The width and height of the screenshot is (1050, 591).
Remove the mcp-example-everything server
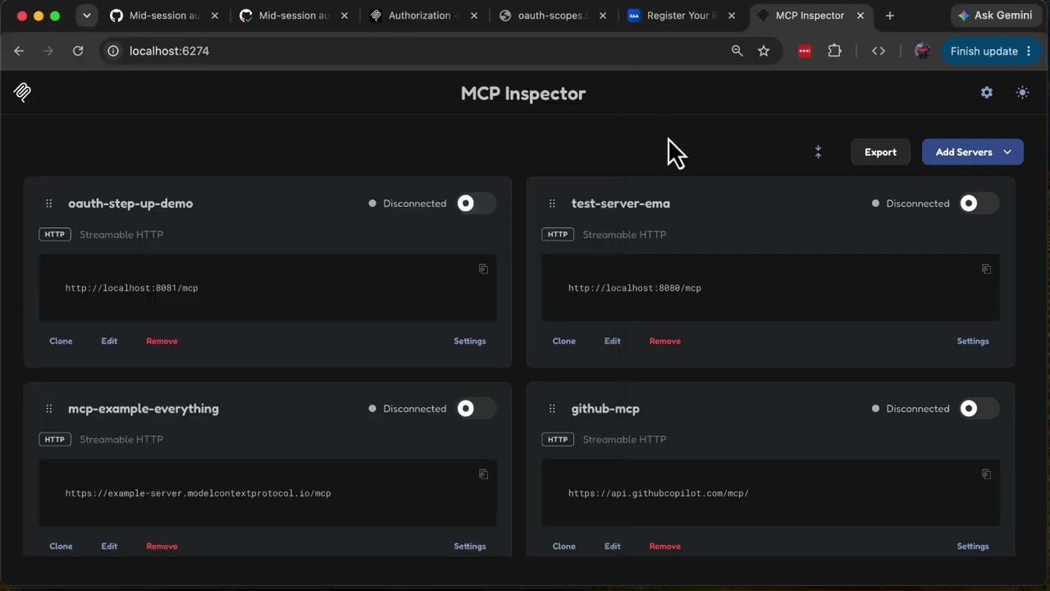tap(162, 546)
